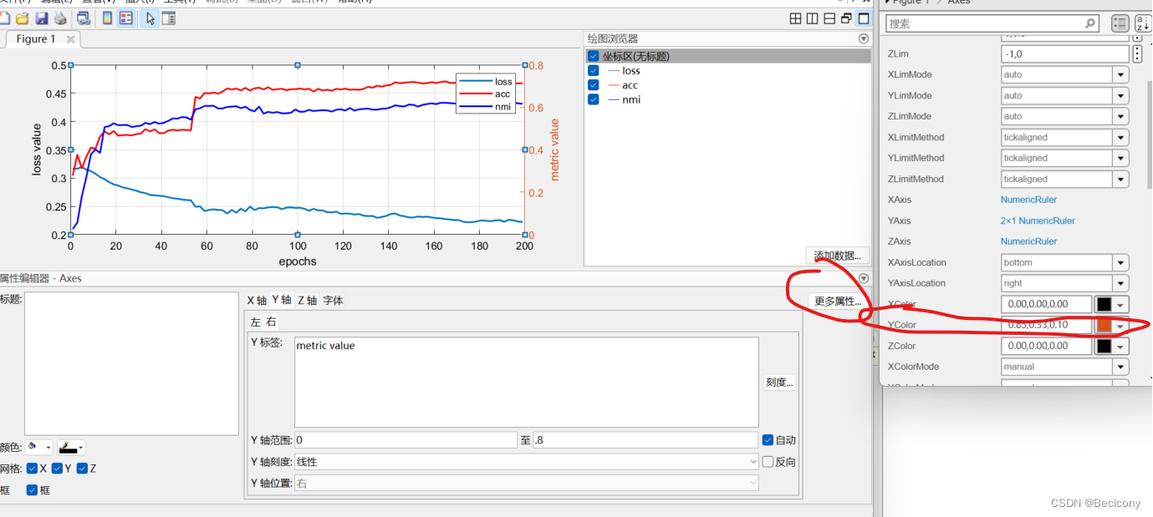Viewport: 1153px width, 517px height.
Task: Insert a colorbar via toolbar icon
Action: coord(107,18)
